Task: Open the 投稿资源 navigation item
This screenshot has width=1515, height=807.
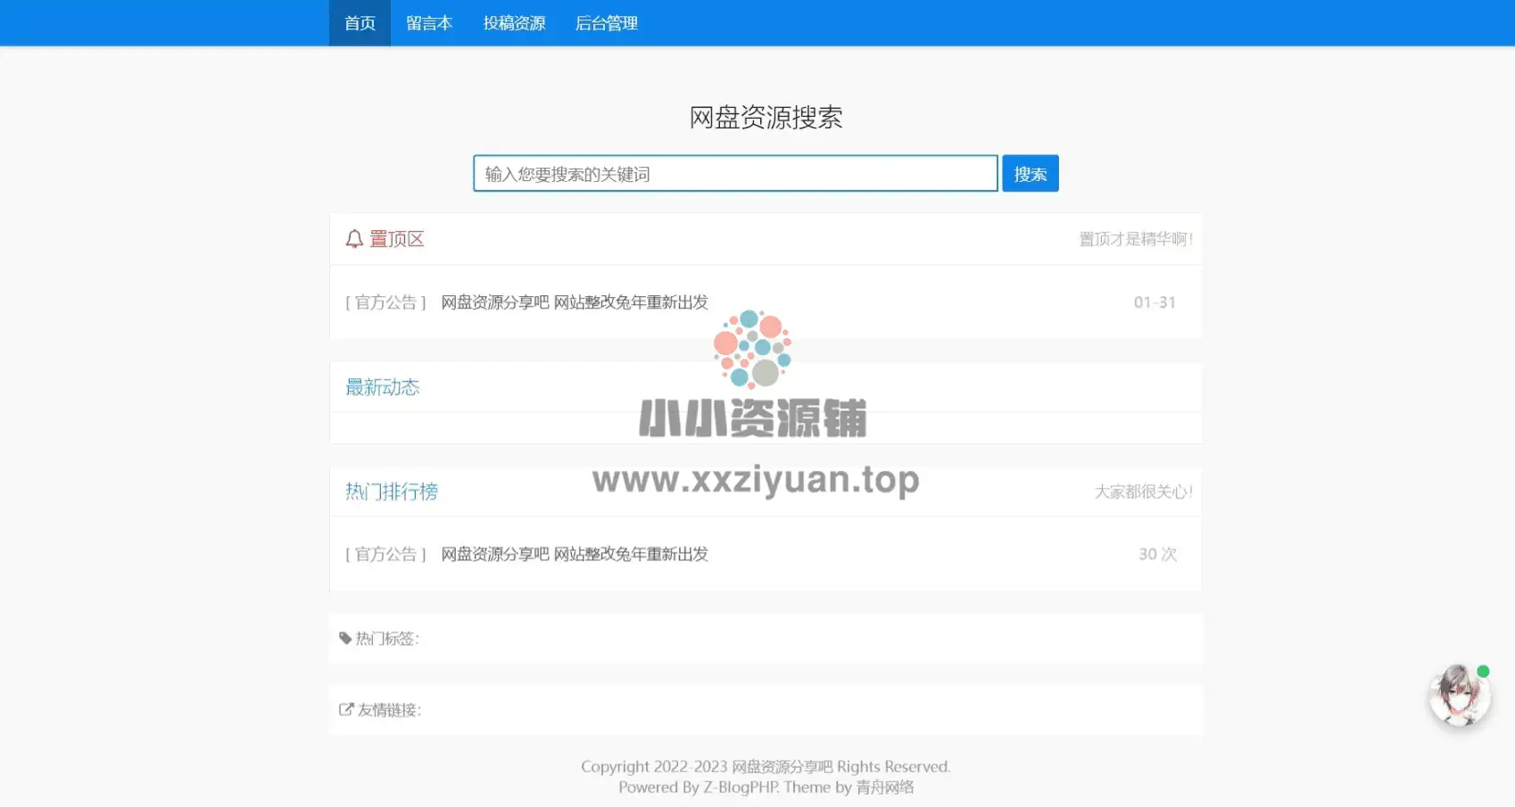Action: (514, 23)
